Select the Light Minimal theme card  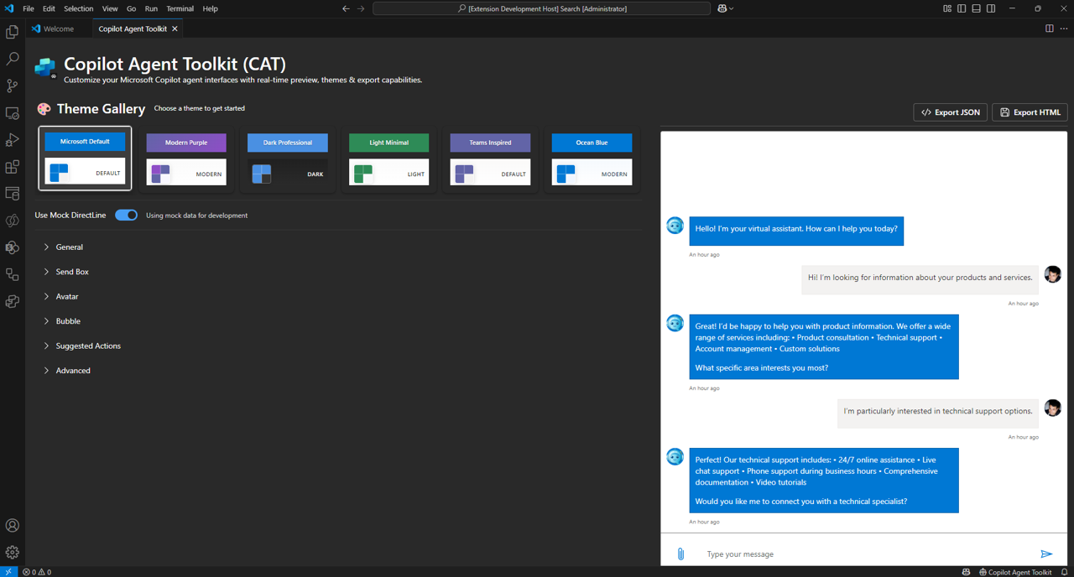(388, 159)
